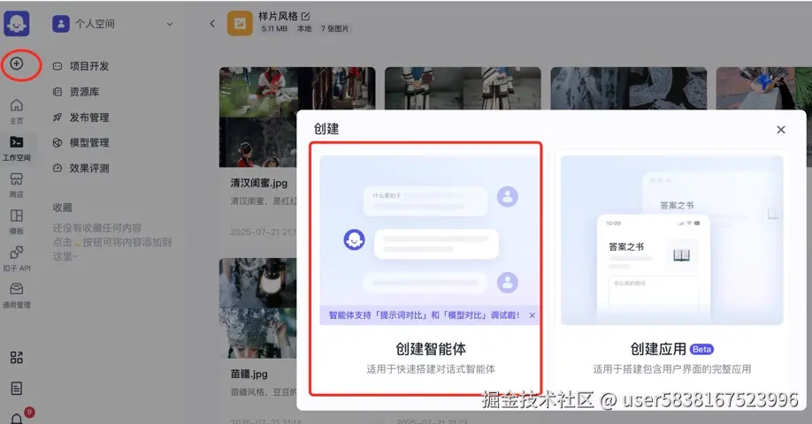This screenshot has width=812, height=424.
Task: Click the 7 张图片 count label
Action: (334, 29)
